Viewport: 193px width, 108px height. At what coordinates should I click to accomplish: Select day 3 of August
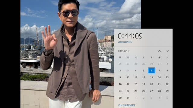(x=128, y=71)
